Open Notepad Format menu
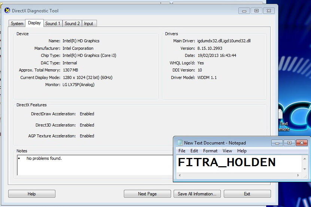Viewport: 311px width, 207px height. click(x=210, y=151)
